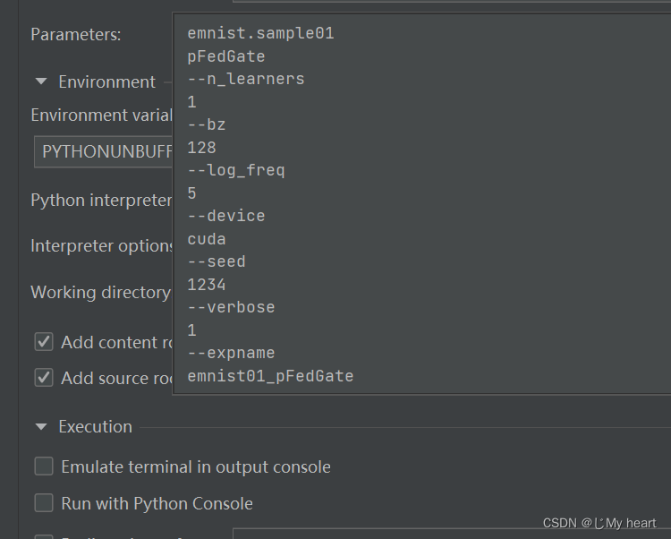This screenshot has width=671, height=539.
Task: Click the --seed parameter line
Action: point(217,261)
